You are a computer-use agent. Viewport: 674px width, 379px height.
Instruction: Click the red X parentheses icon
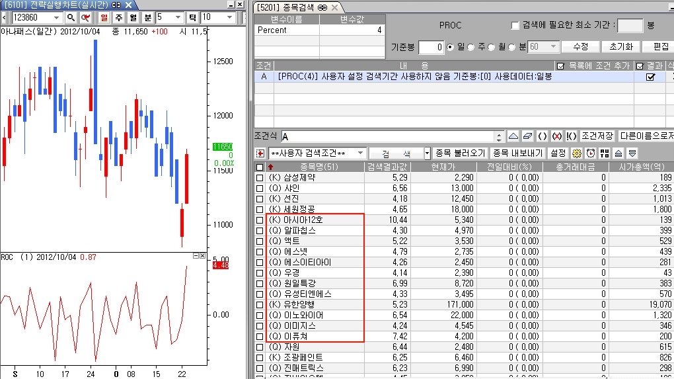557,136
